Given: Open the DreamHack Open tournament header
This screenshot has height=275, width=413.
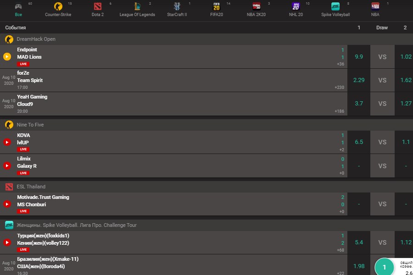Looking at the screenshot, I should pyautogui.click(x=36, y=39).
